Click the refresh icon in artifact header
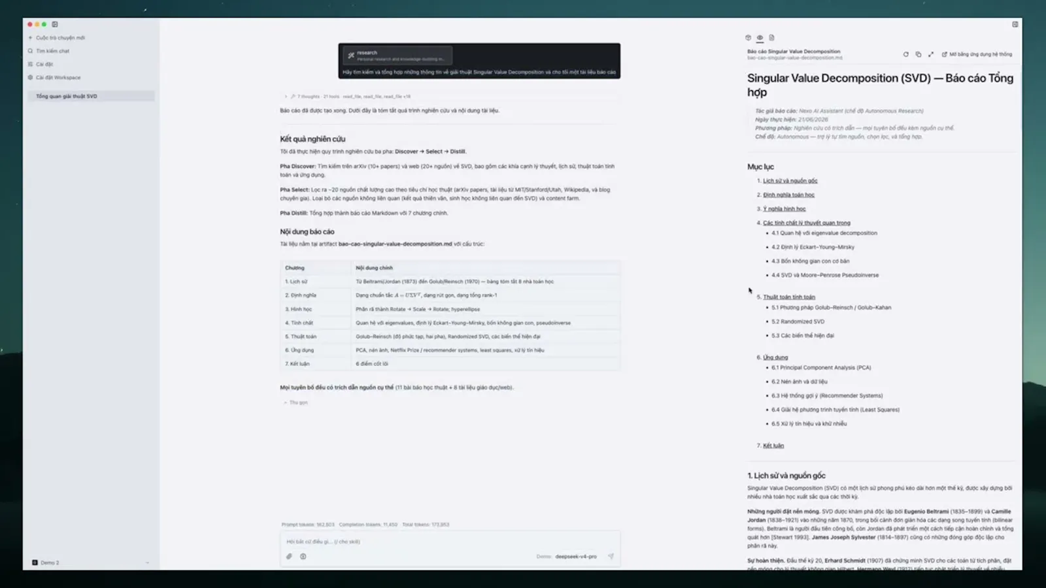Screen dimensions: 1046x588 click(x=905, y=54)
